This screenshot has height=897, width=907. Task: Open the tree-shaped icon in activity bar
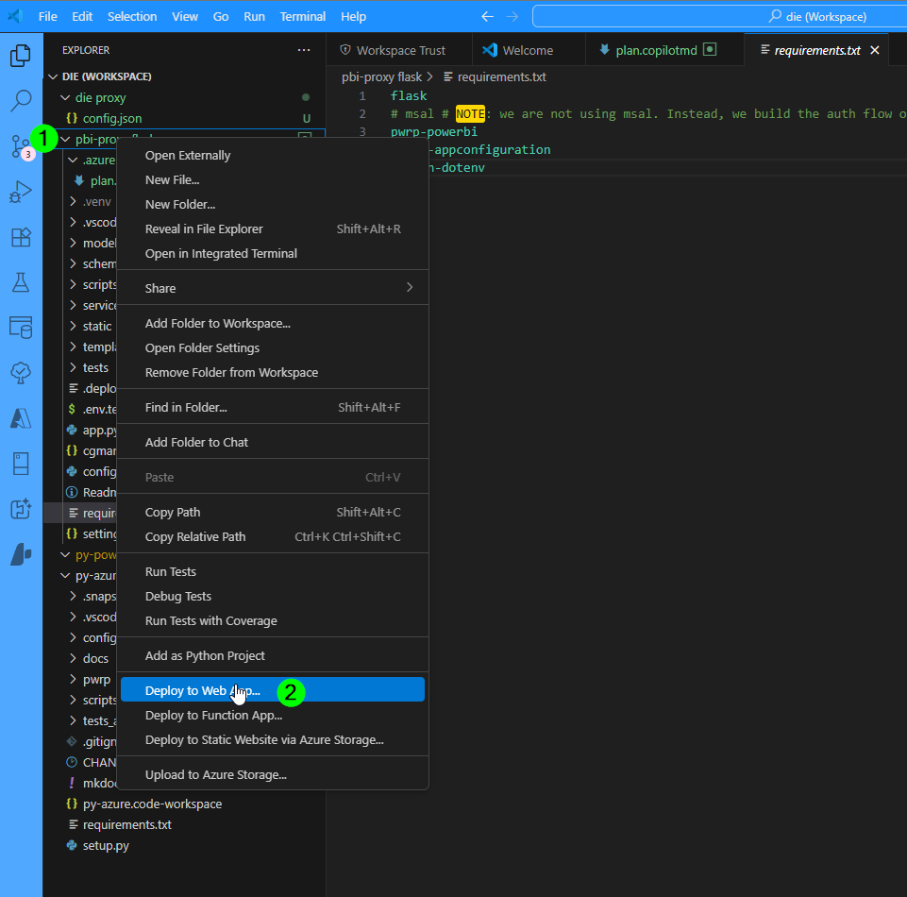pyautogui.click(x=21, y=373)
